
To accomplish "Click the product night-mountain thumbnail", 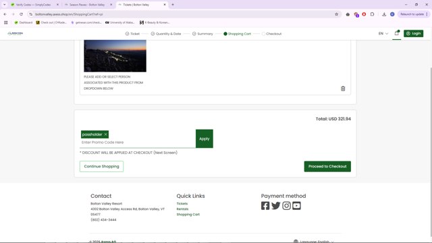I will pos(115,56).
